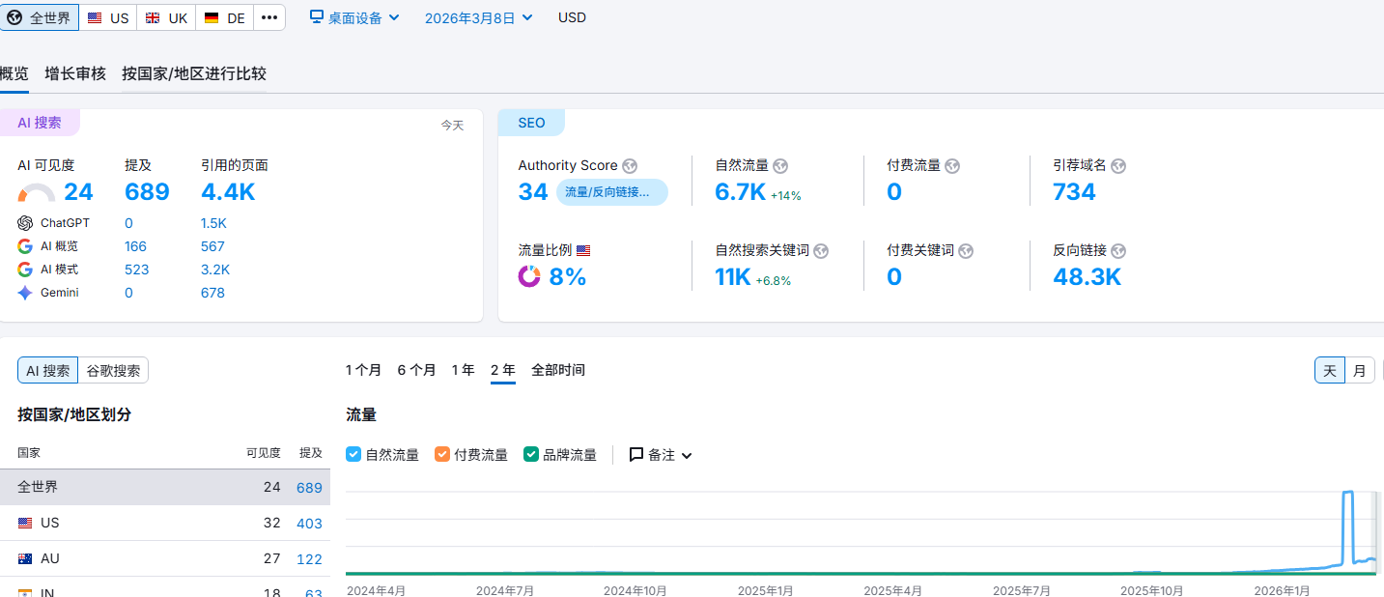The image size is (1384, 597).
Task: Select the 谷歌搜索 button
Action: [x=113, y=371]
